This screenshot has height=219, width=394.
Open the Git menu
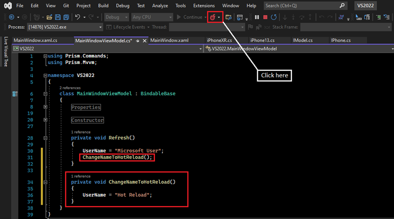(x=66, y=6)
